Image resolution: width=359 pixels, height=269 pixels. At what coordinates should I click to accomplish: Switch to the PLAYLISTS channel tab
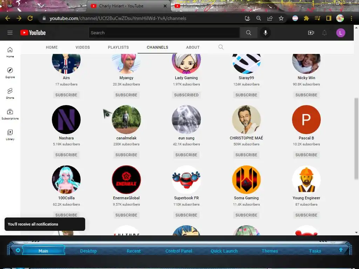coord(118,47)
